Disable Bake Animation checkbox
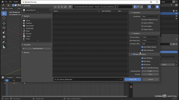Viewport: 179px width, 100px height. (134, 54)
